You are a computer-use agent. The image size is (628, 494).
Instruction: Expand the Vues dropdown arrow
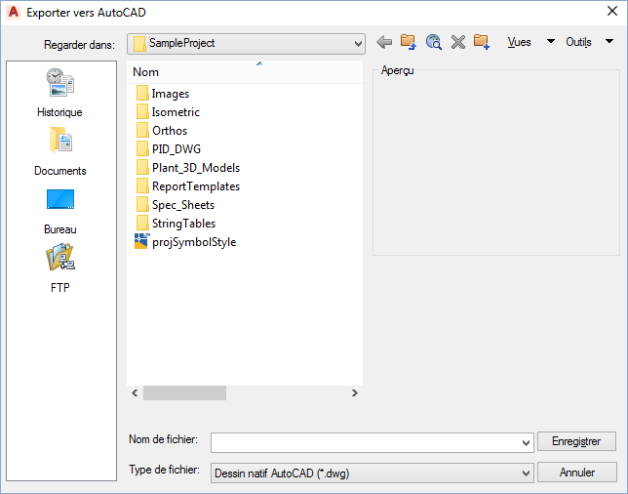pyautogui.click(x=551, y=41)
